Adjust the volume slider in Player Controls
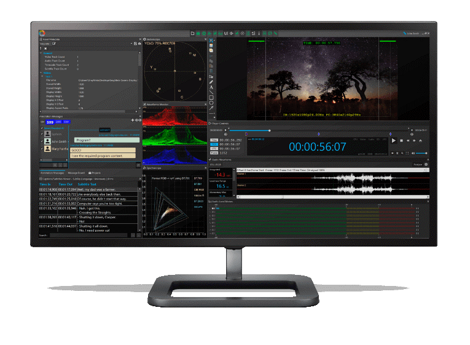This screenshot has height=345, width=470. (421, 153)
